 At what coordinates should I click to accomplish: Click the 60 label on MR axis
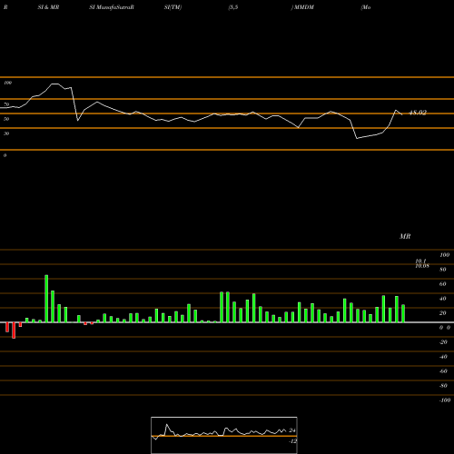click(443, 284)
